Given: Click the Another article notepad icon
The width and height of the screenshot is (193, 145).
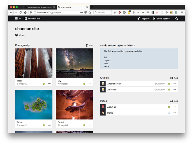Looking at the screenshot, I should click(103, 84).
